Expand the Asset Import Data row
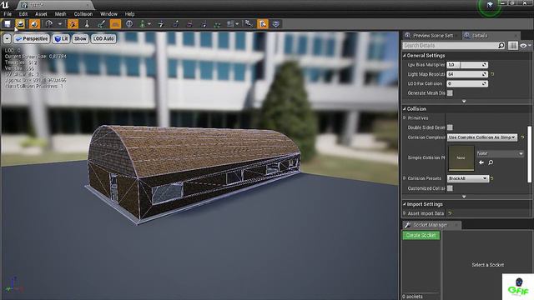Screen dimensions: 534x300 pyautogui.click(x=405, y=213)
